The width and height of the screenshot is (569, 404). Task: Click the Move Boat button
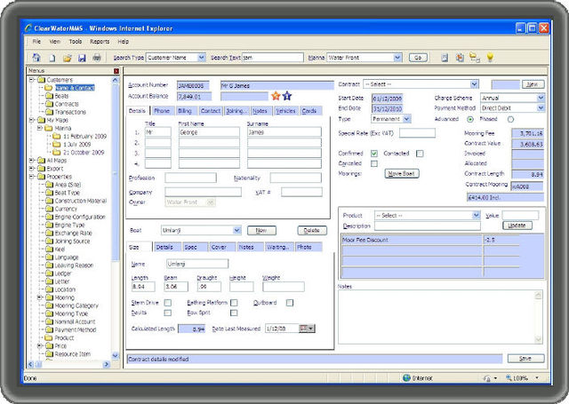402,173
